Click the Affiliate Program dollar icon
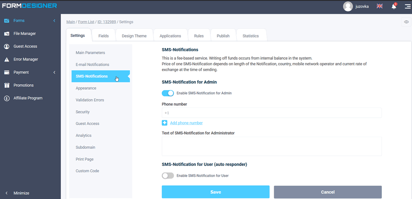The image size is (412, 199). pos(7,98)
